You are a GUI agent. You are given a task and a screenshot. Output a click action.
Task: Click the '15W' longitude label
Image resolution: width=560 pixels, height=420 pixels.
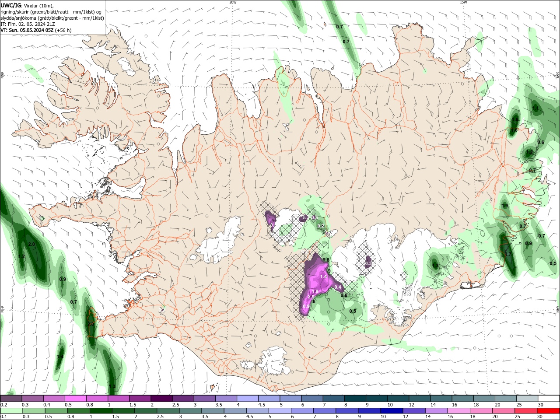(463, 2)
